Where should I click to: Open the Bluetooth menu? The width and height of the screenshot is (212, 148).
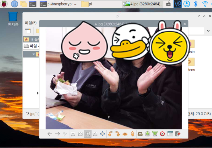(196, 4)
